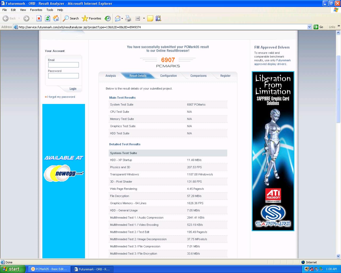The height and width of the screenshot is (273, 341).
Task: Go to Home page icon
Action: coord(56,18)
